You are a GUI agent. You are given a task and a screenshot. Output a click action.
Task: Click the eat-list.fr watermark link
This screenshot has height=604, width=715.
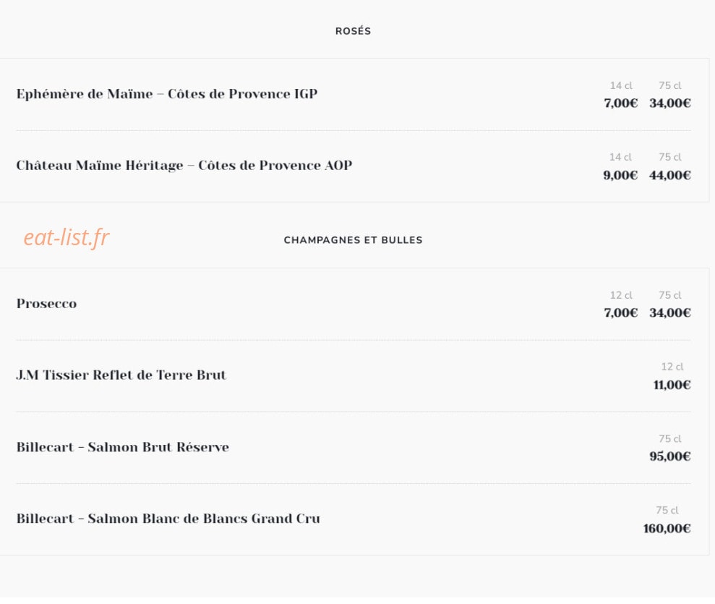coord(66,238)
